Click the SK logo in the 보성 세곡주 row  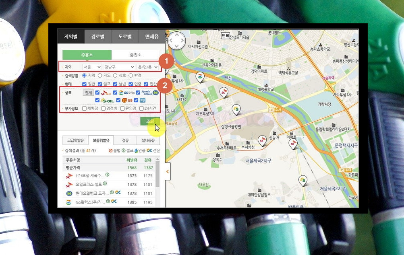pyautogui.click(x=69, y=176)
